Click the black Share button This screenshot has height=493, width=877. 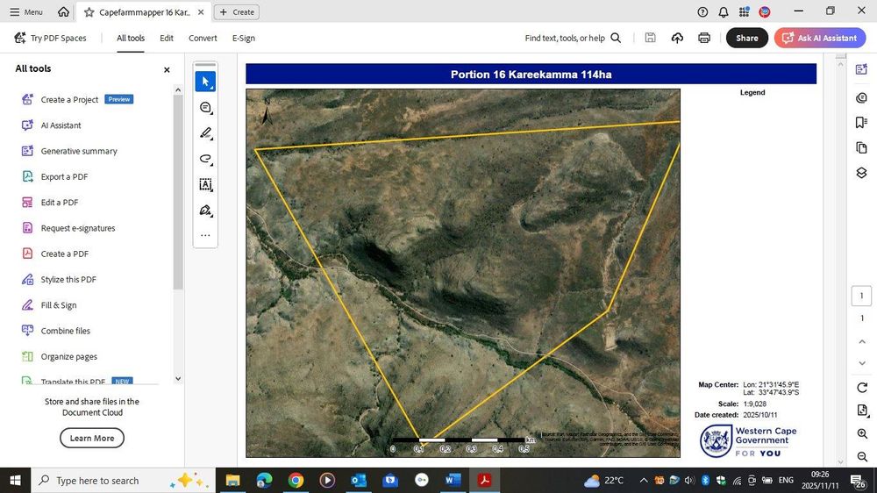[746, 38]
